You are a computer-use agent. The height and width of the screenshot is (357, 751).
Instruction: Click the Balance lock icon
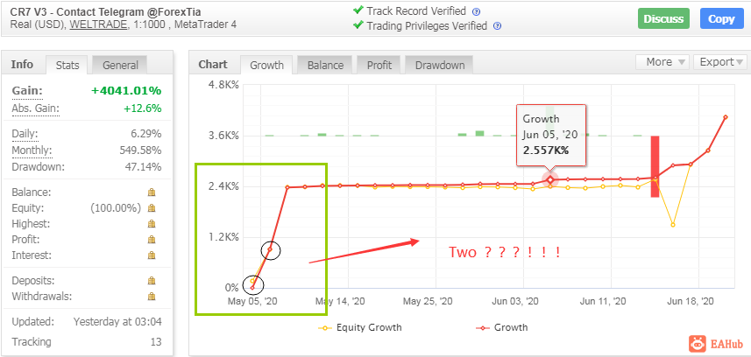click(152, 192)
